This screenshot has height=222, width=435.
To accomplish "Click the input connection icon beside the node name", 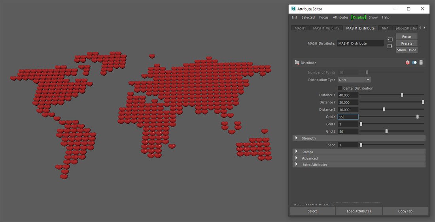I will point(390,40).
